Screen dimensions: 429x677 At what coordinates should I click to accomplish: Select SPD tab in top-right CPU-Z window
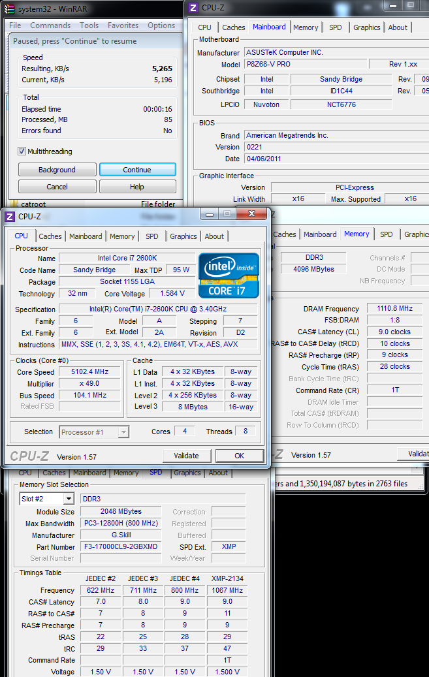tap(335, 27)
